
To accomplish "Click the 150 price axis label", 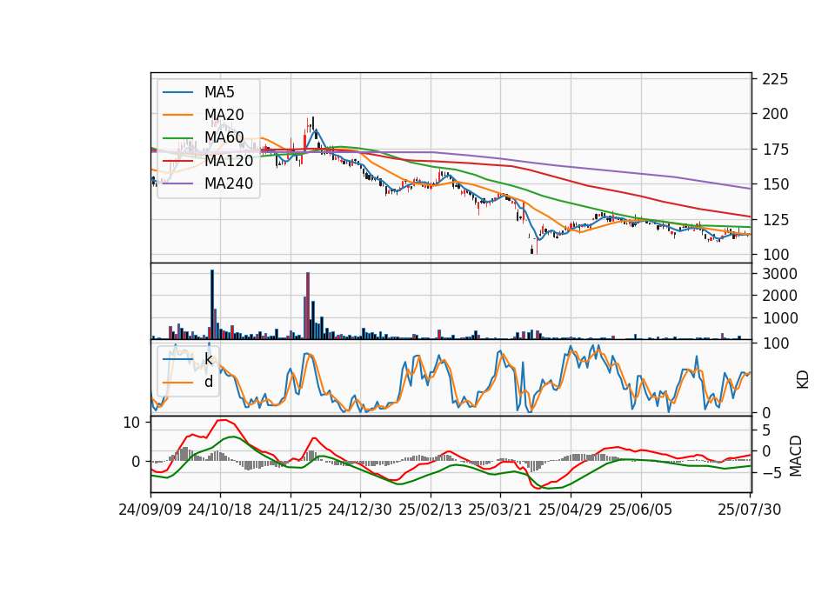I will coord(775,184).
